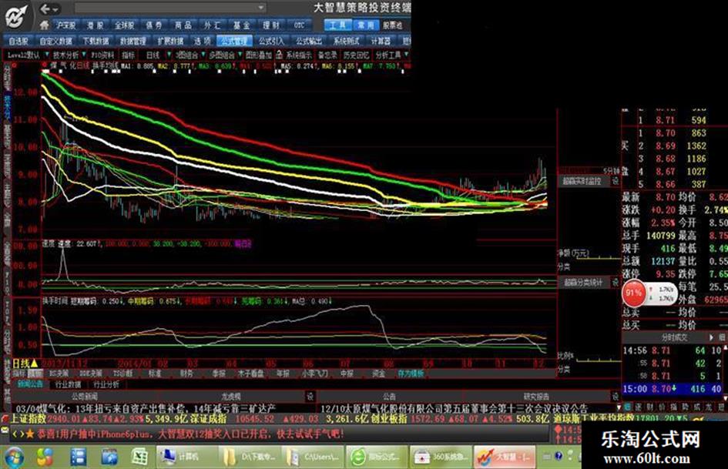This screenshot has height=469, width=728.
Task: Click the Dazhihui logo icon
Action: (x=17, y=17)
